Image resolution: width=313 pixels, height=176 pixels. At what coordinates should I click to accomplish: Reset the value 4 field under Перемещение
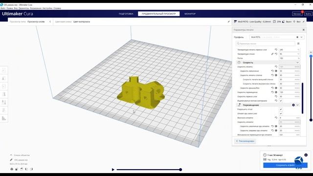coord(276,118)
